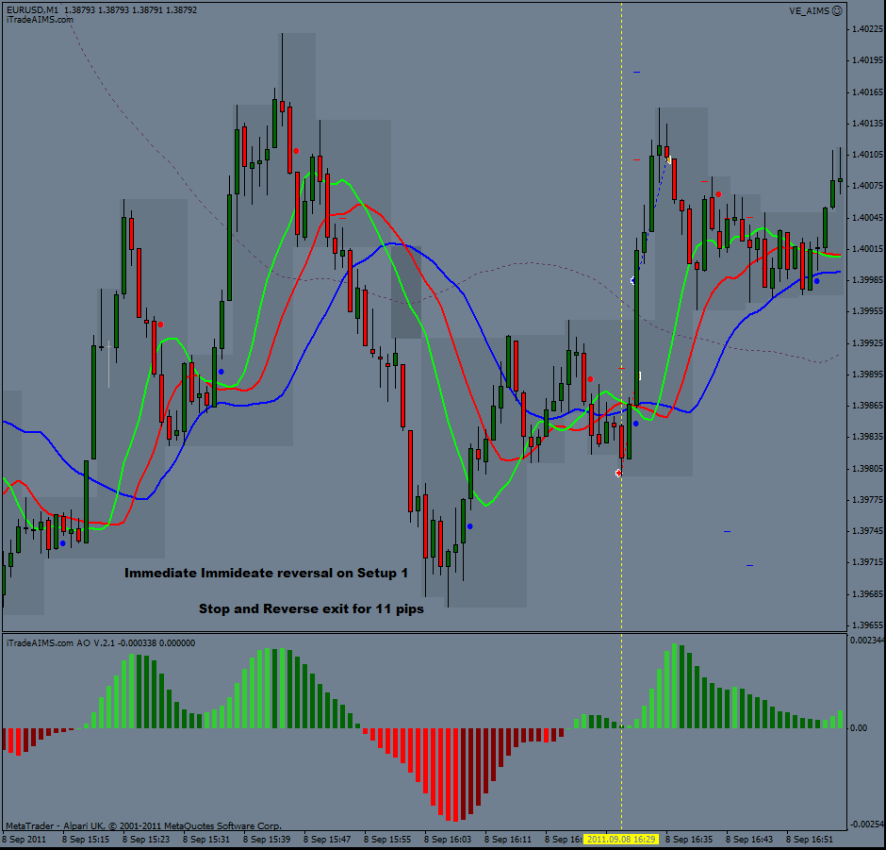Click the 8 Sep 15:23 time label
This screenshot has height=850, width=886.
click(x=146, y=840)
